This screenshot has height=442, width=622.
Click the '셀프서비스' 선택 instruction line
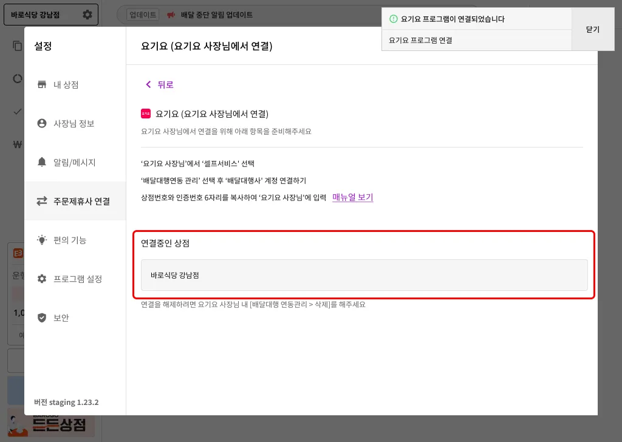[197, 163]
